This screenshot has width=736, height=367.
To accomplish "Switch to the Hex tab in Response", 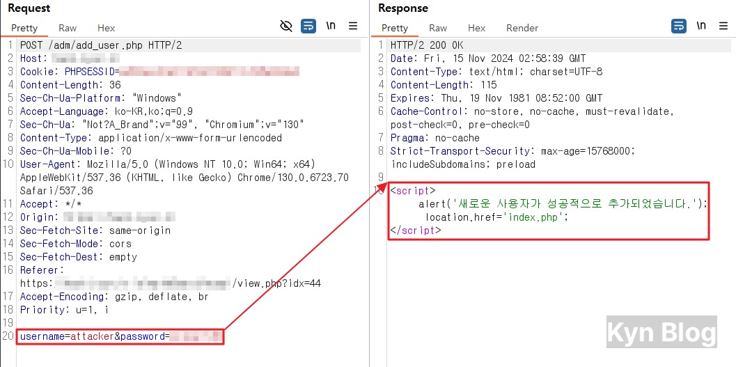I will tap(476, 28).
